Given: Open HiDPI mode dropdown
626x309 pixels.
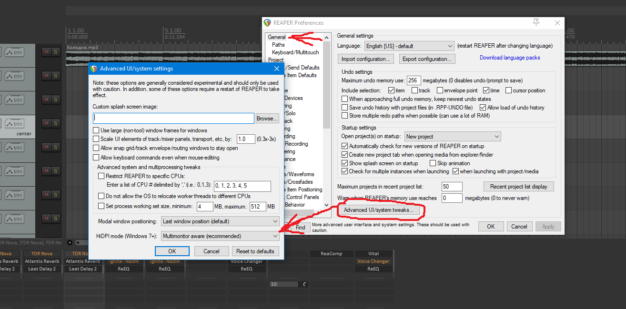Looking at the screenshot, I should coord(220,236).
